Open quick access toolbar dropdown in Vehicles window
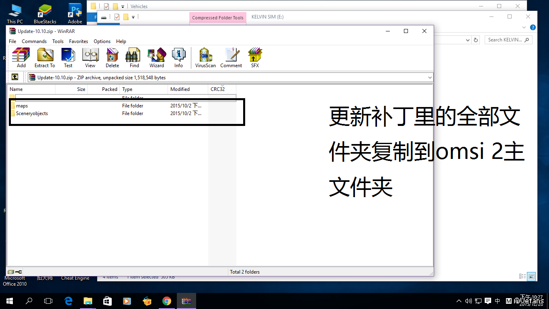The width and height of the screenshot is (549, 309). 123,6
